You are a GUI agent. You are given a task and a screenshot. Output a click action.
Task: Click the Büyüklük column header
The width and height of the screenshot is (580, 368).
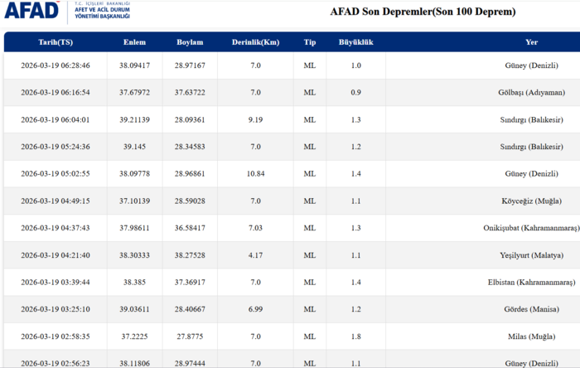pos(355,42)
